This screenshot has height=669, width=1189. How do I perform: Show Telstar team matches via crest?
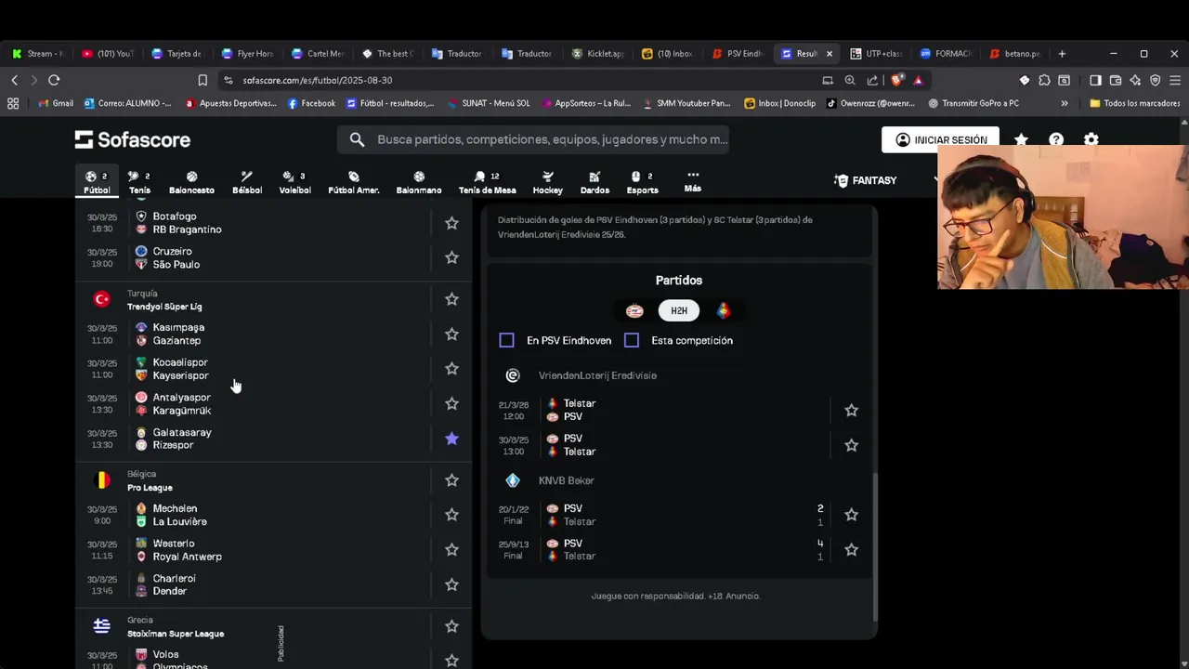[724, 310]
